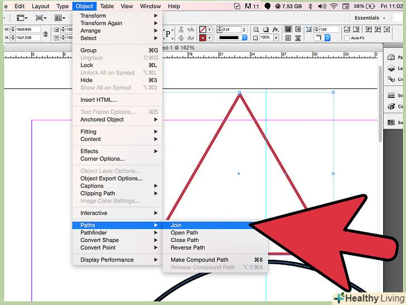Choose Insert HTML
Screen dimensions: 406x305
pyautogui.click(x=117, y=100)
